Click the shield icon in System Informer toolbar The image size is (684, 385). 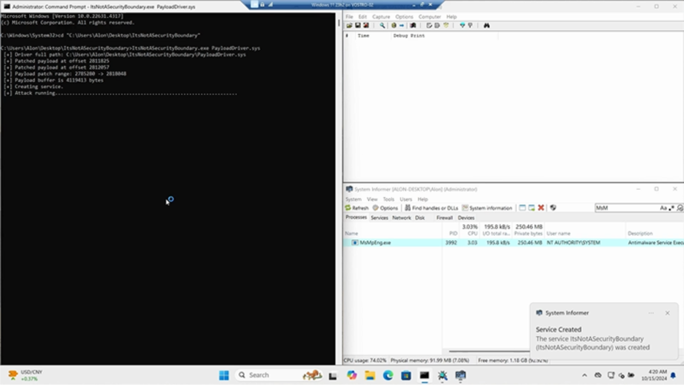(x=553, y=208)
